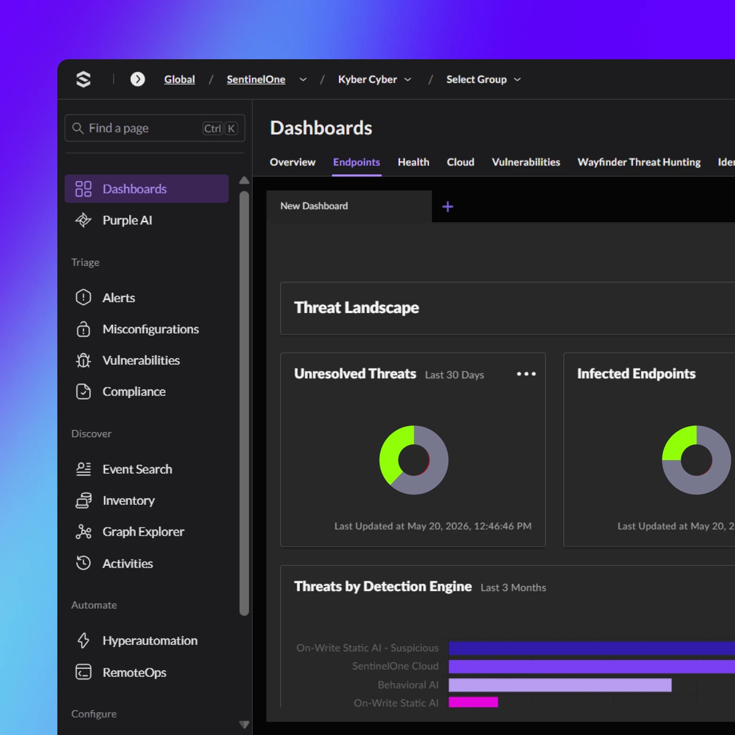The height and width of the screenshot is (735, 735).
Task: Click the Graph Explorer nodes icon
Action: (x=83, y=531)
